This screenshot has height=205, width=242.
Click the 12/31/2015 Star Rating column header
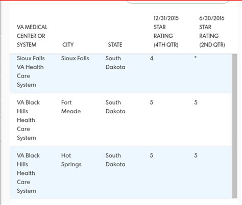tap(166, 32)
